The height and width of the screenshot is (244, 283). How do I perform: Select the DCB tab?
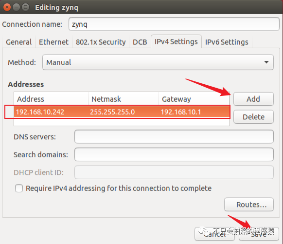pos(140,42)
